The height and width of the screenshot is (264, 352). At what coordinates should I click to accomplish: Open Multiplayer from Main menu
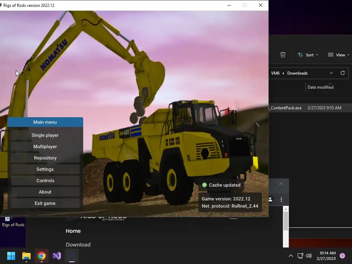45,146
